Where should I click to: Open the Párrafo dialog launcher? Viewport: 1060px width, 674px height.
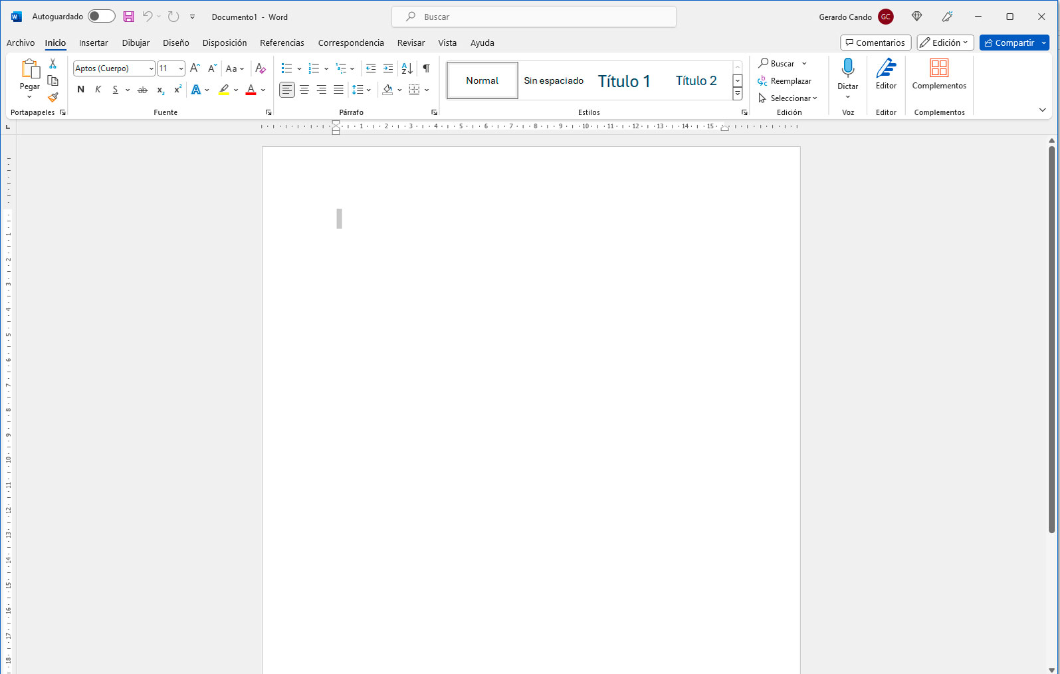pyautogui.click(x=434, y=112)
